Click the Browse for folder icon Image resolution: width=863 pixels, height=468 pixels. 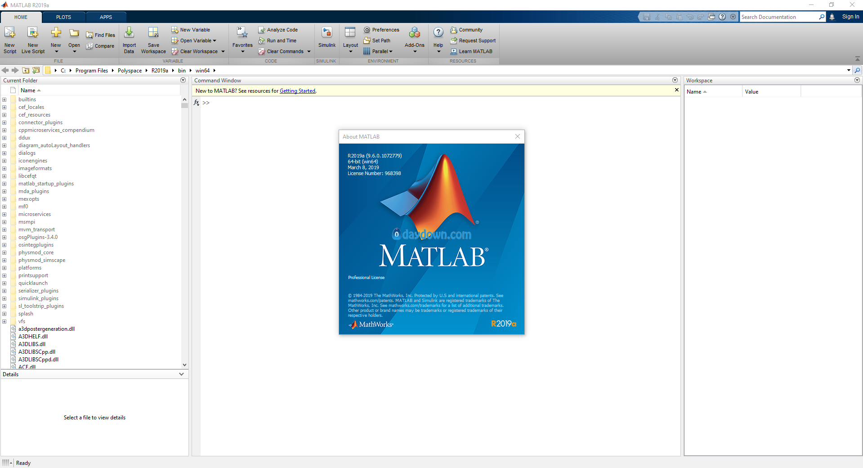point(36,70)
